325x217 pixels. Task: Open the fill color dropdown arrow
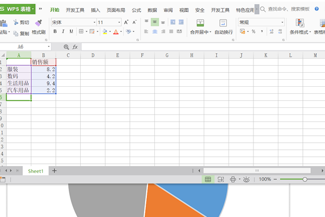click(110, 32)
